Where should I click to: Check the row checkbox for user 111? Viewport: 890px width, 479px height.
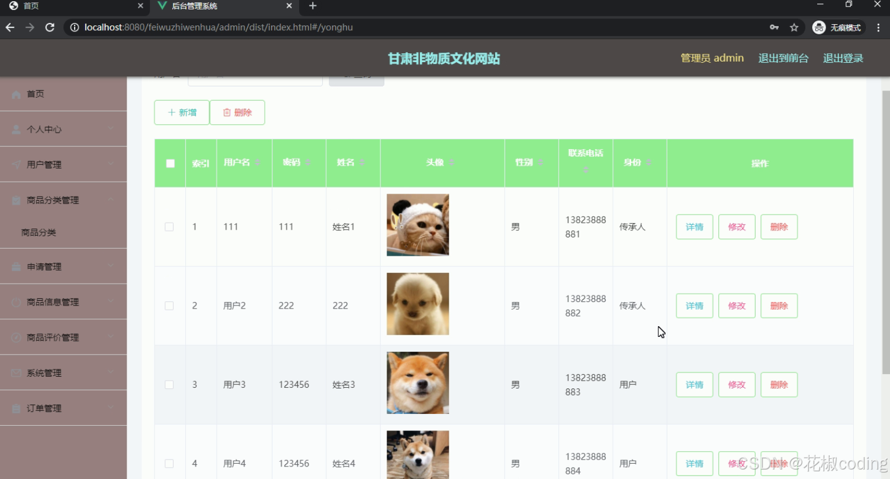click(x=169, y=226)
